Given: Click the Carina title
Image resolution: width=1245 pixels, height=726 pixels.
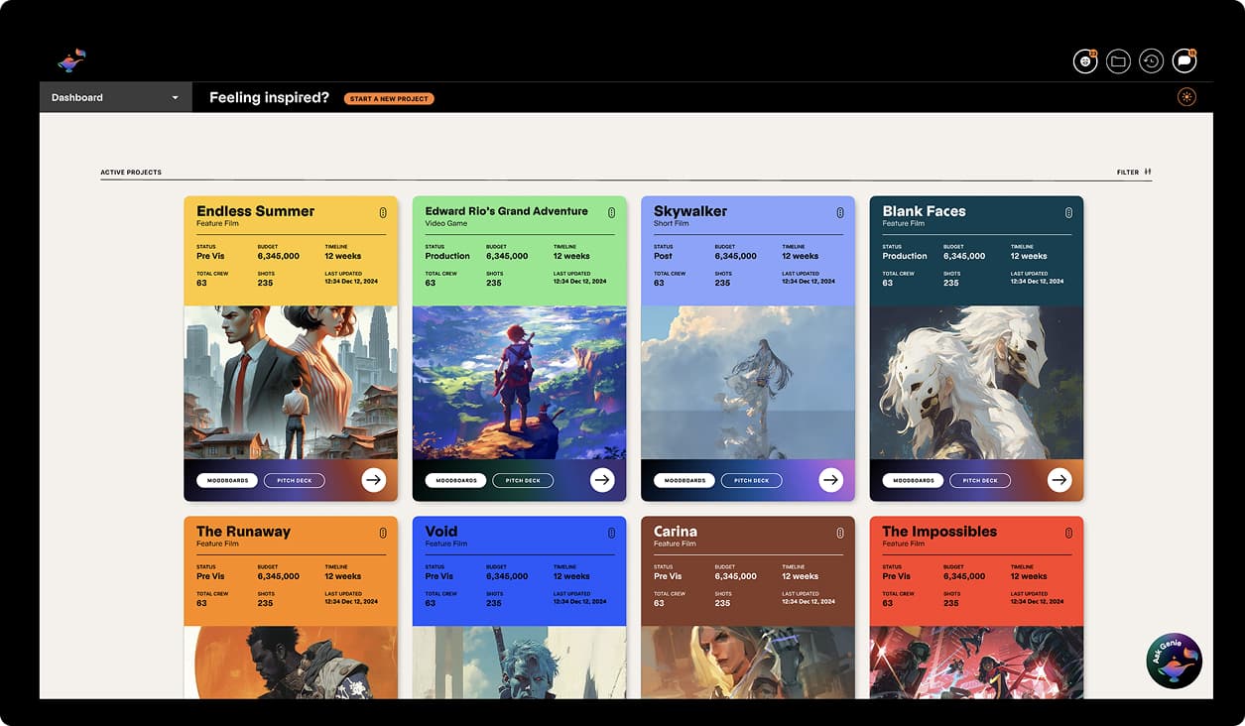Looking at the screenshot, I should point(676,532).
